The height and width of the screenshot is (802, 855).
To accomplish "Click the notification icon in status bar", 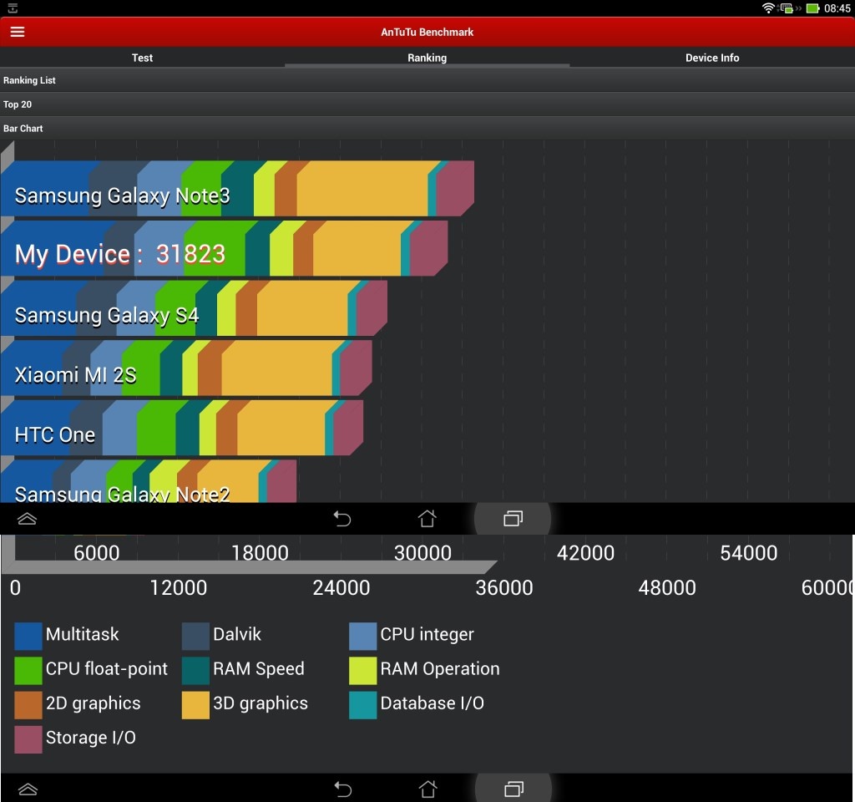I will [13, 8].
